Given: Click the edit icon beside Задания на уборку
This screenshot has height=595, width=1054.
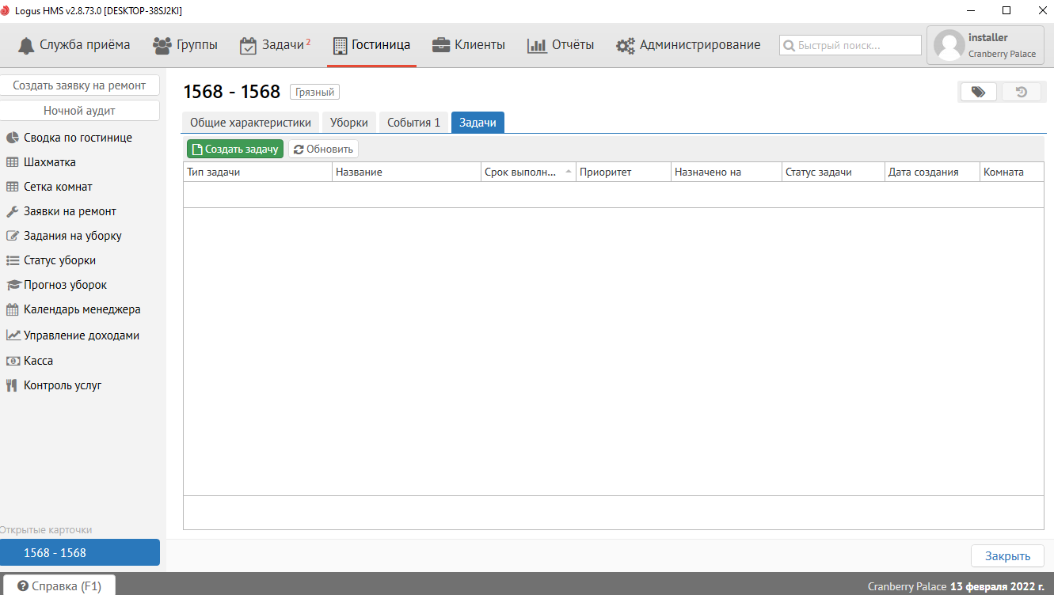Looking at the screenshot, I should click(x=13, y=236).
